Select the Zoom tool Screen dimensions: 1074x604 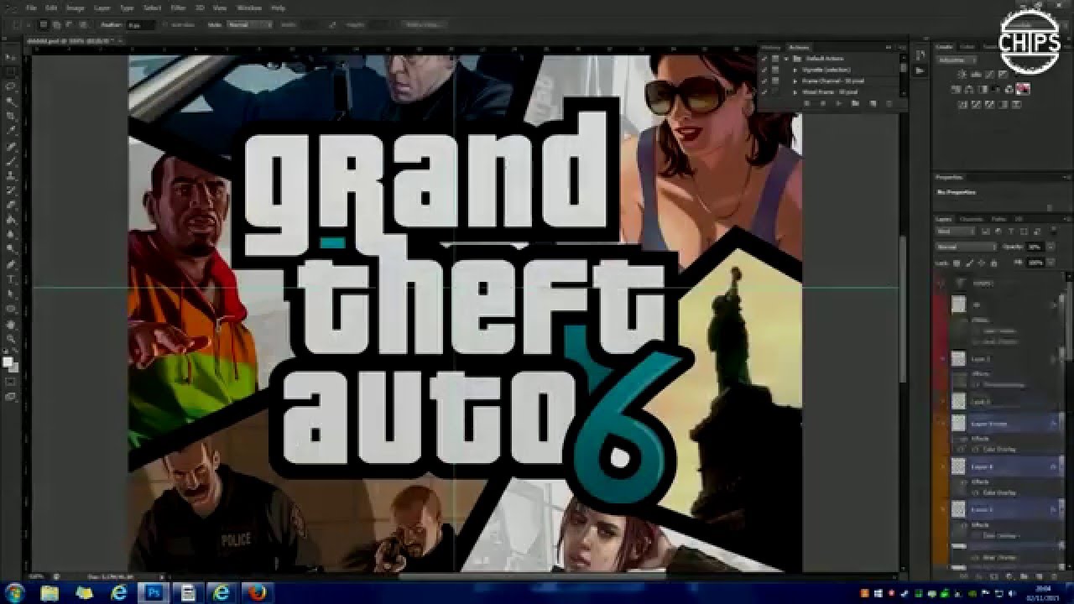pos(11,338)
